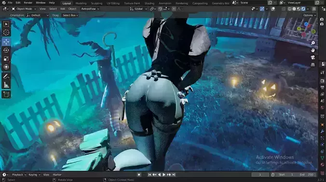Open the pivot point dropdown
Image resolution: width=326 pixels, height=182 pixels.
[x=153, y=9]
